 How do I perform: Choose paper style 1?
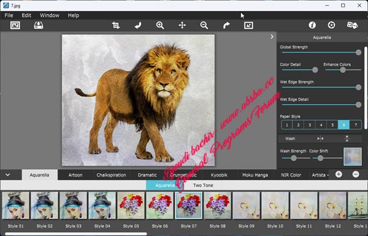coord(287,125)
